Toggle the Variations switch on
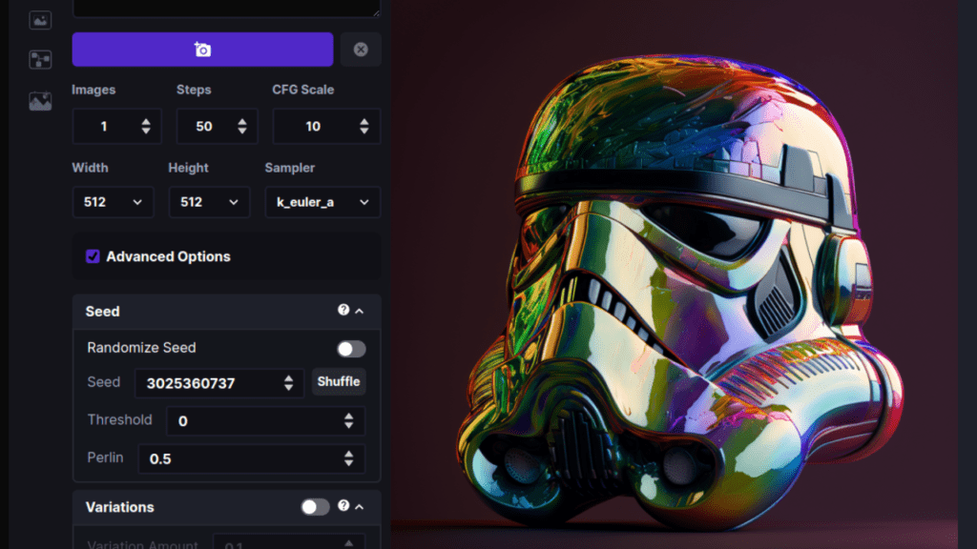This screenshot has height=549, width=977. click(316, 506)
